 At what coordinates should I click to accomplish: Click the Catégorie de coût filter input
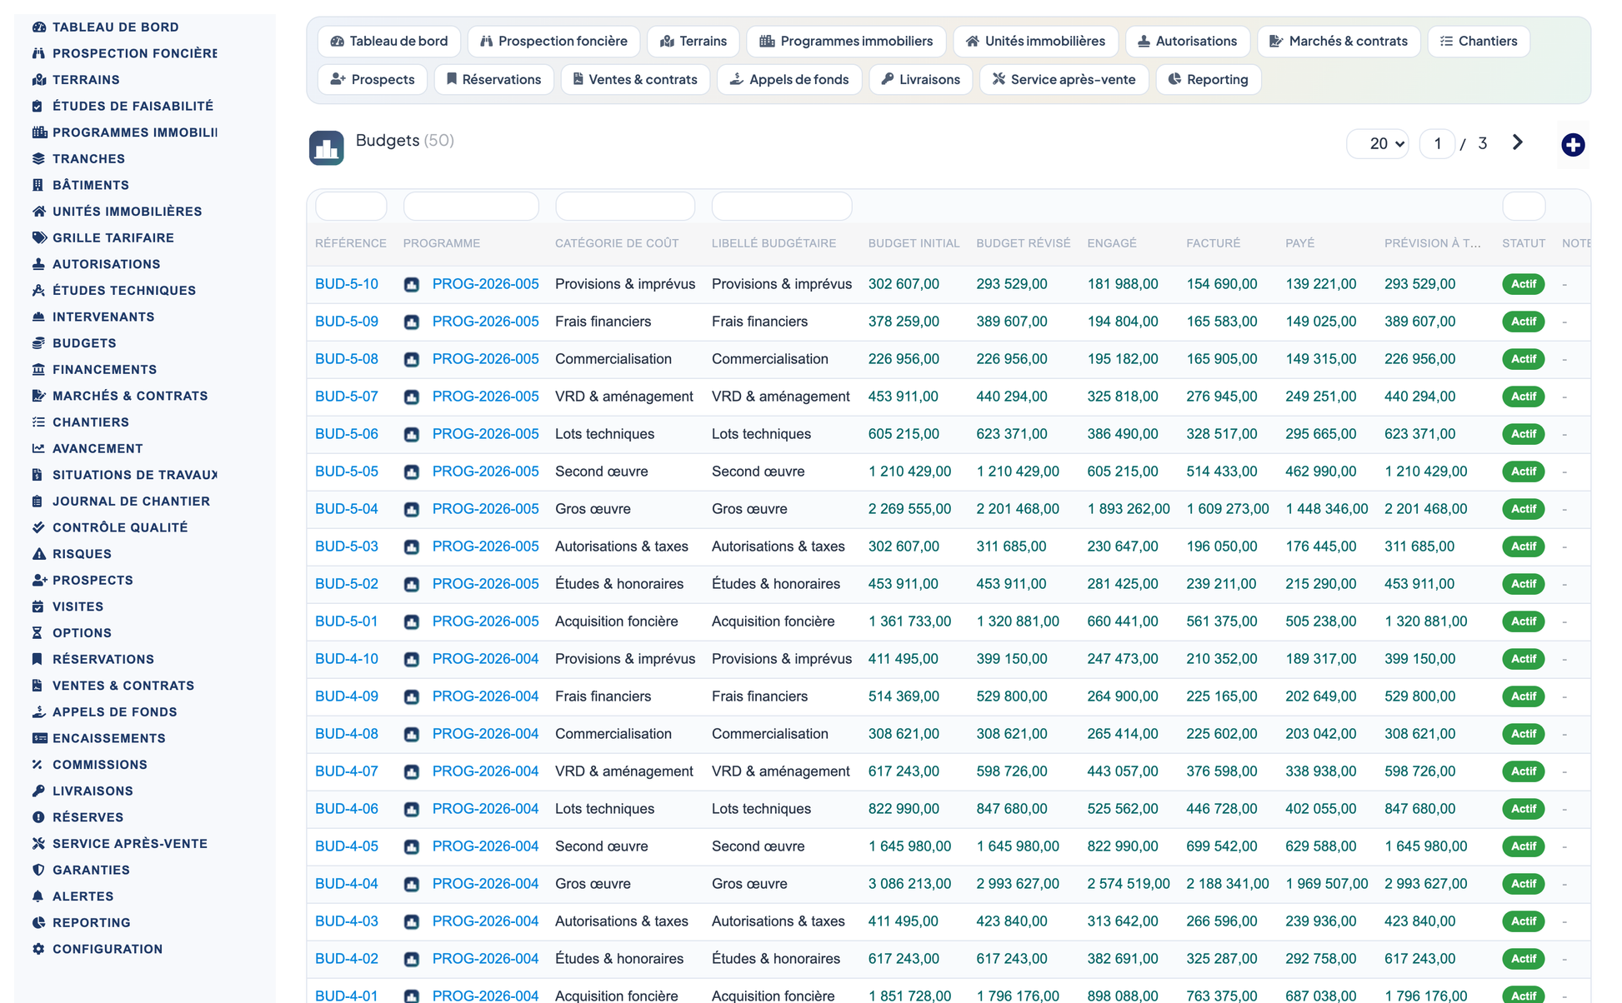tap(625, 206)
